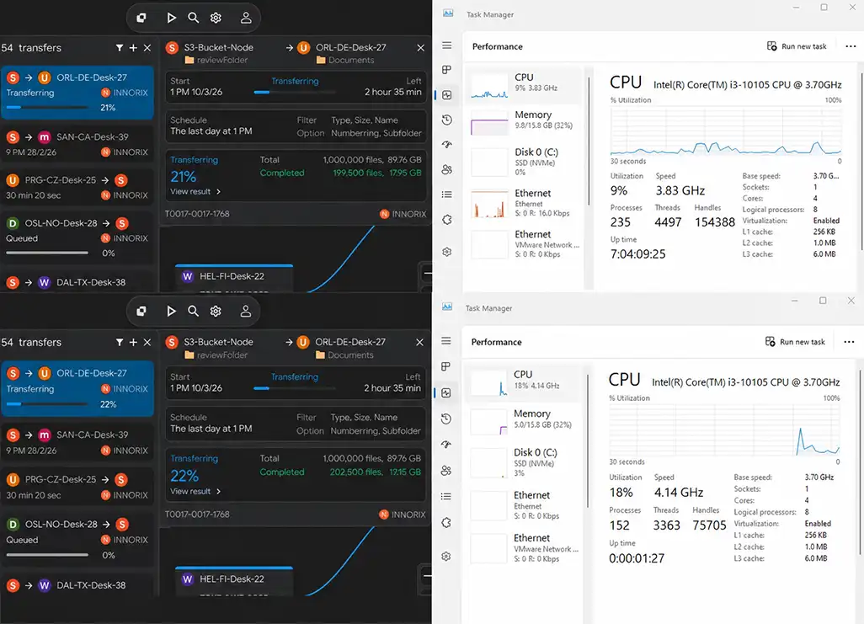Screen dimensions: 864x624
Task: Open the Processes icon in the Task Manager showing 18% CPU
Action: [x=446, y=366]
